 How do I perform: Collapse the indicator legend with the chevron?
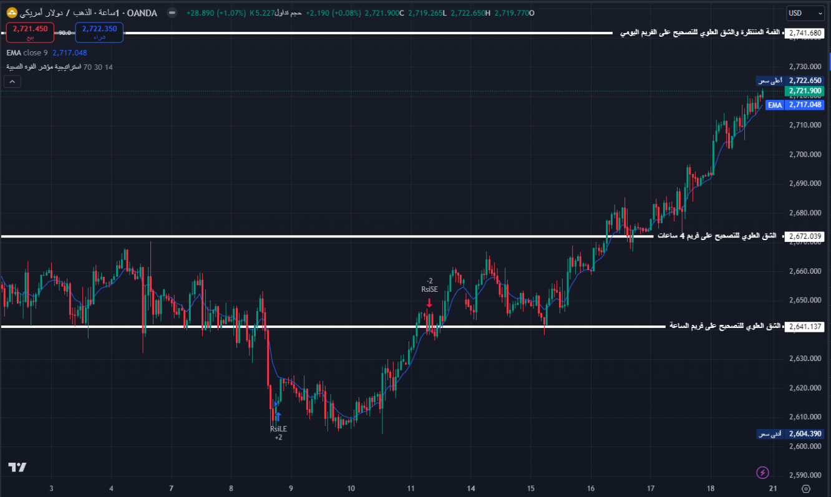click(12, 81)
